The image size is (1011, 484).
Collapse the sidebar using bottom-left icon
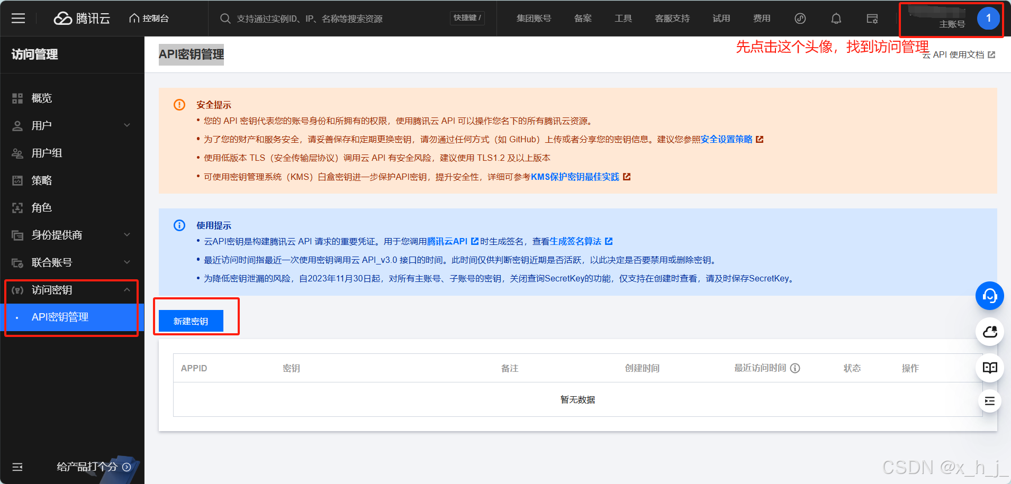(17, 467)
